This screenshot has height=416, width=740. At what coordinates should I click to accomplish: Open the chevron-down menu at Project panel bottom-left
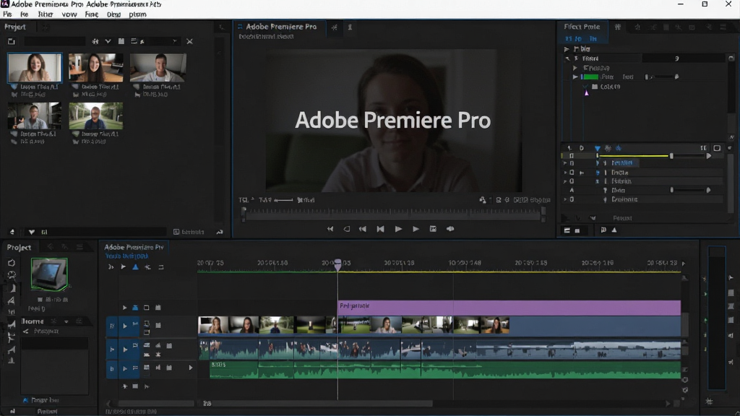32,232
